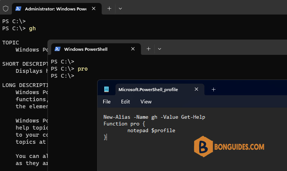The image size is (287, 171).
Task: Select the Windows PowerShell tab
Action: coord(96,49)
